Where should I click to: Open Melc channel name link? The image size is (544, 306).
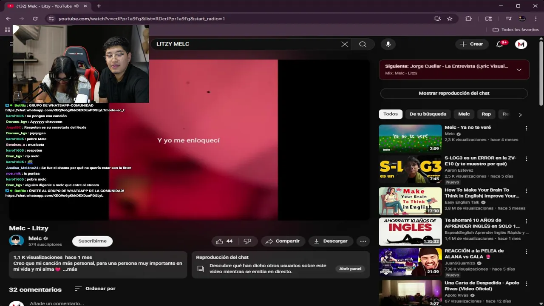[x=35, y=238]
